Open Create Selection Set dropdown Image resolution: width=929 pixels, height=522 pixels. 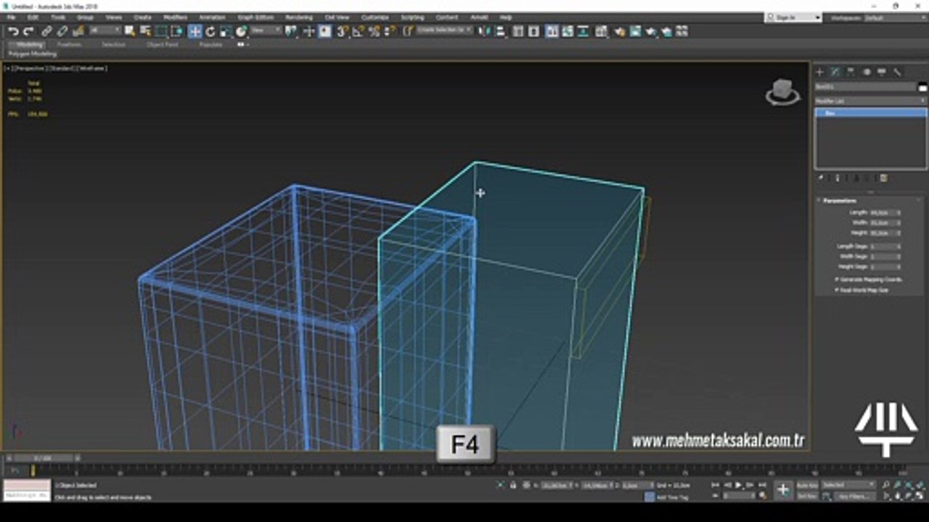444,30
